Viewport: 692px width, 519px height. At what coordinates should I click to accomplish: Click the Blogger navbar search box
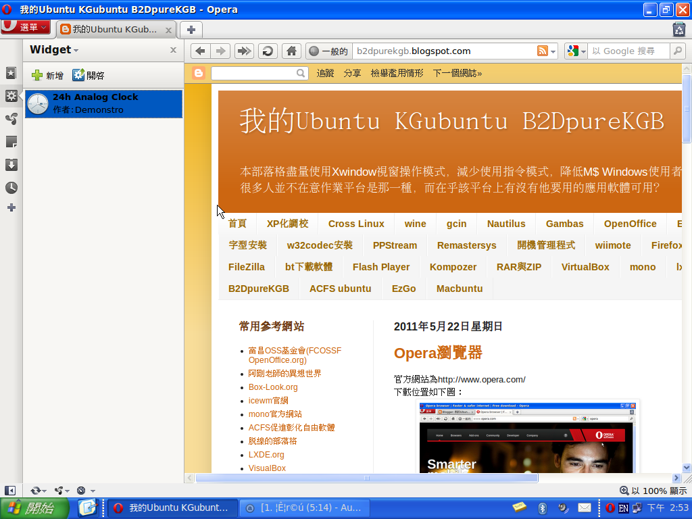click(x=259, y=73)
